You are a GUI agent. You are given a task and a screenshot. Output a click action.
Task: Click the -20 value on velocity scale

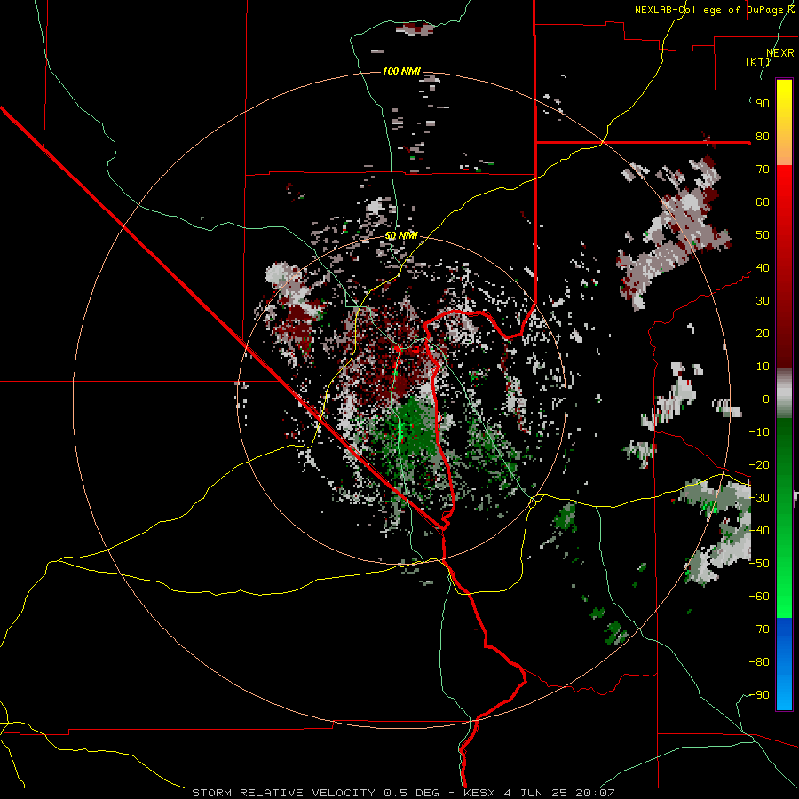tap(759, 465)
